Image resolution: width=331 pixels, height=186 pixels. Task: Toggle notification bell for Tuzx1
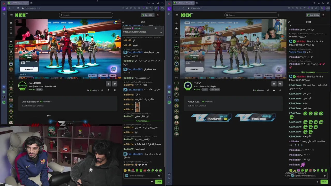point(274,84)
